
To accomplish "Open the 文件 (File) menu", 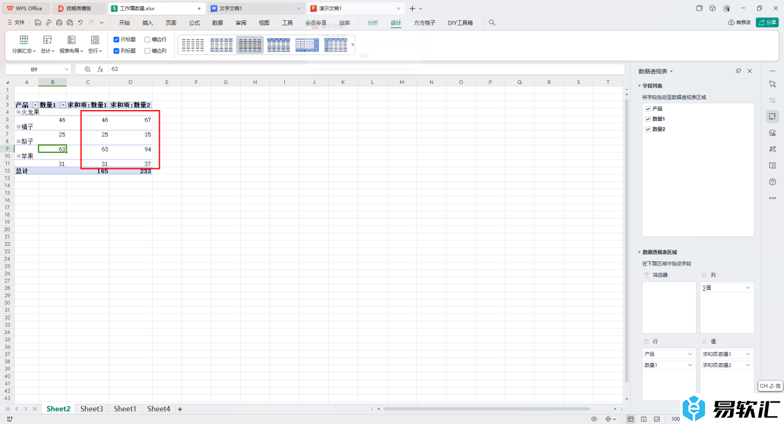I will click(16, 23).
